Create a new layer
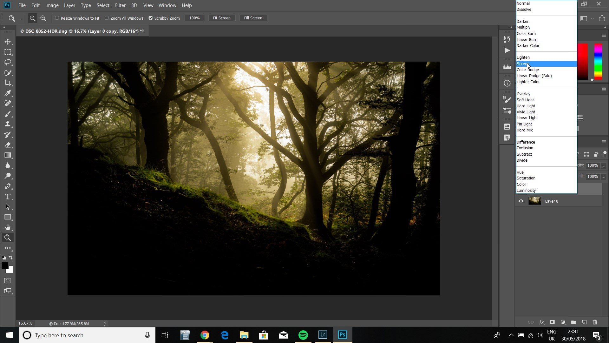 click(x=585, y=322)
